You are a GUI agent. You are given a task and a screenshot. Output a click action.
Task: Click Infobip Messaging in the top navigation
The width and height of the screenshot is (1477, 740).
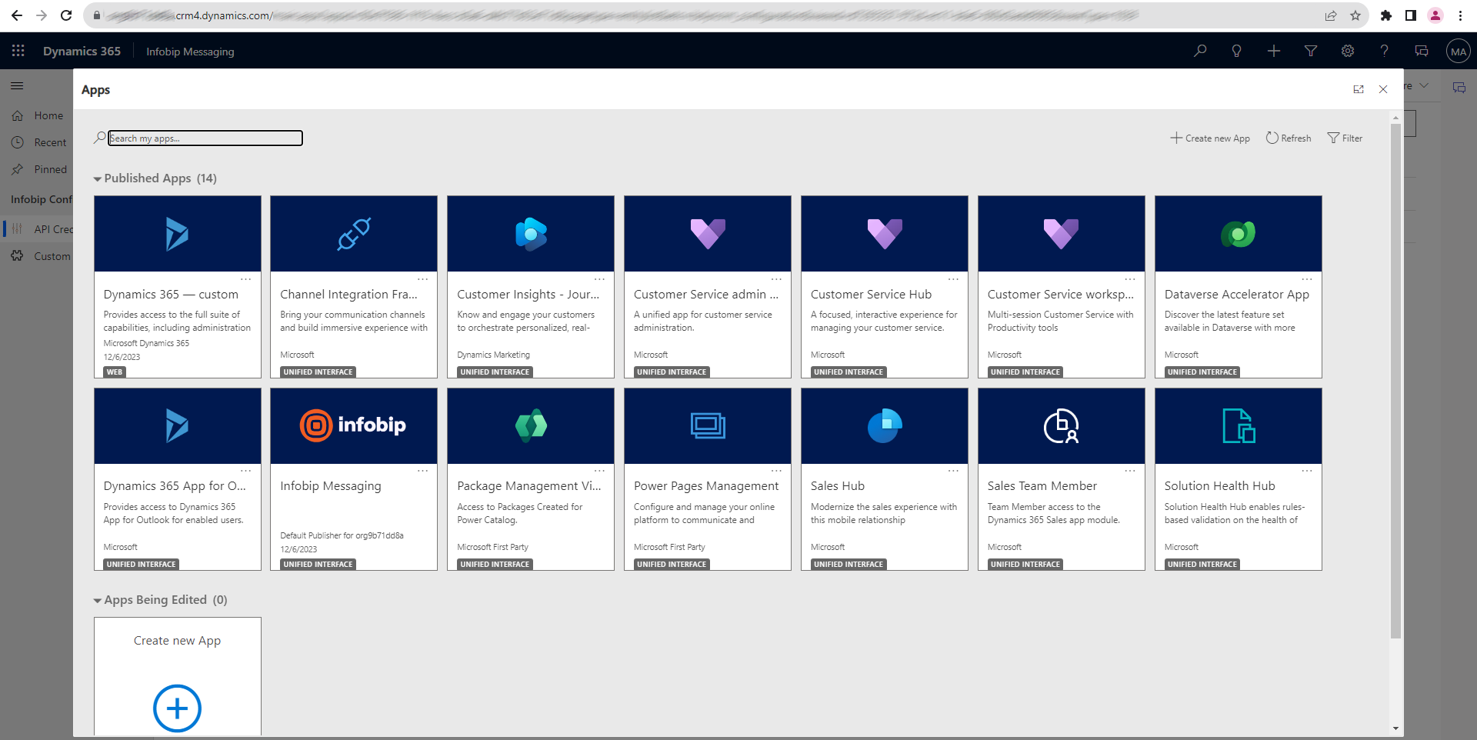point(190,51)
